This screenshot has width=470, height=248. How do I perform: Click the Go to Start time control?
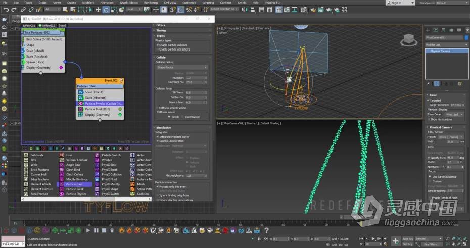coord(361,239)
